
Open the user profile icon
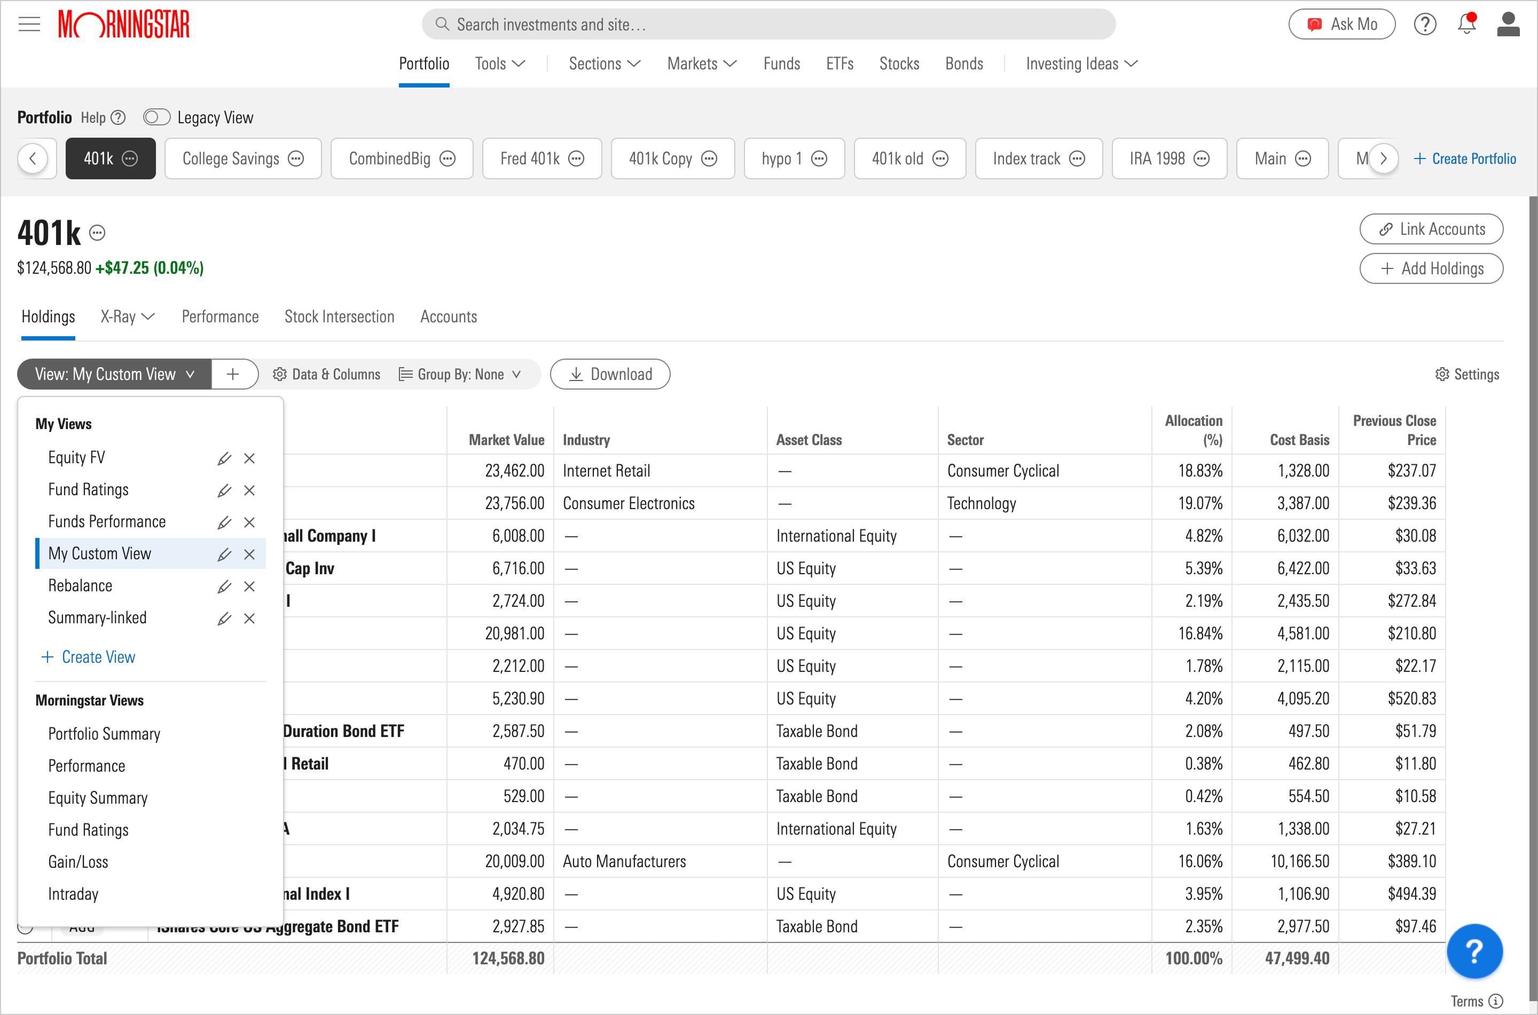(x=1508, y=25)
